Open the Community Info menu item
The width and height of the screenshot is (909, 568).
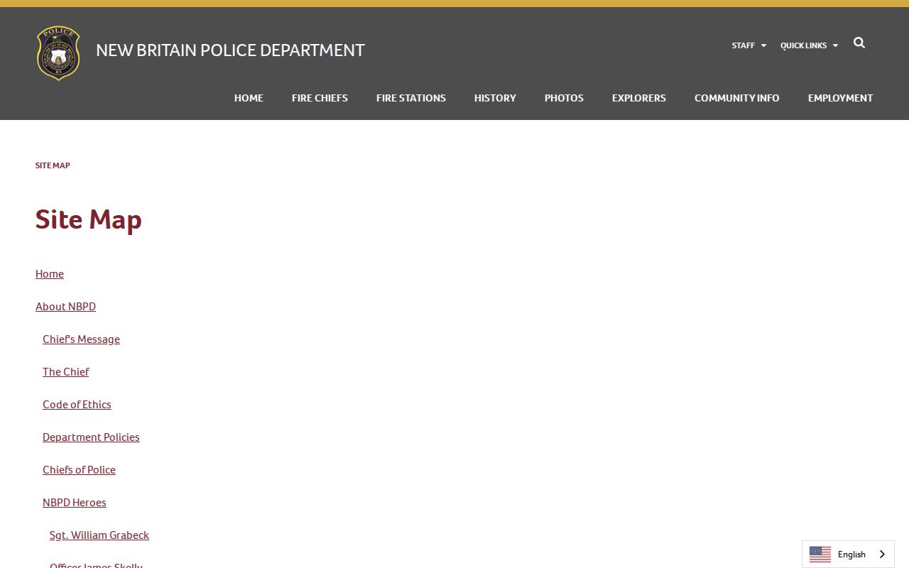pos(737,98)
